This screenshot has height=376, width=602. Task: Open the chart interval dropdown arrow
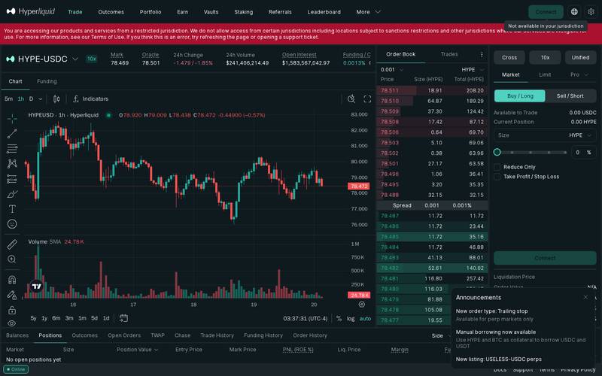pos(41,99)
